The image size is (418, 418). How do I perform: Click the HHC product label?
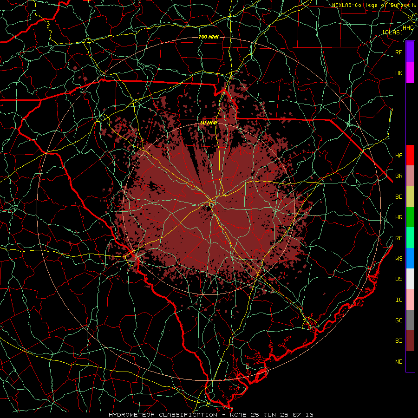pyautogui.click(x=408, y=28)
